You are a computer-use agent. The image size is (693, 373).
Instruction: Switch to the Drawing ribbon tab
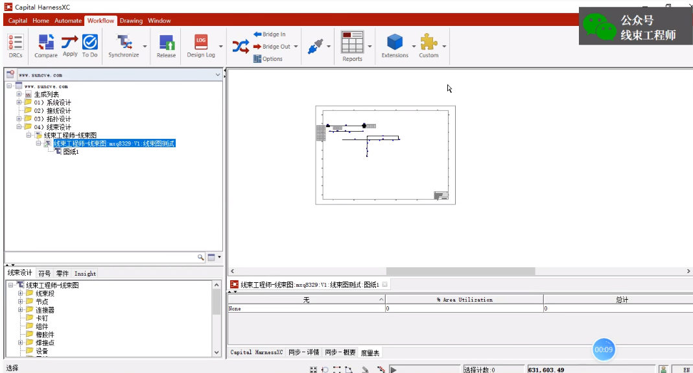tap(131, 20)
